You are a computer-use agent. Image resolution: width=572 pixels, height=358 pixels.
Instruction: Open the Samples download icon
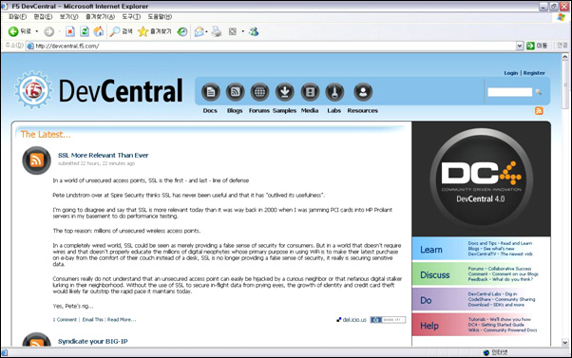285,92
